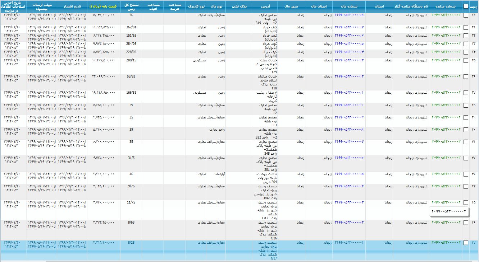Click the land area value 166/51

click(131, 93)
